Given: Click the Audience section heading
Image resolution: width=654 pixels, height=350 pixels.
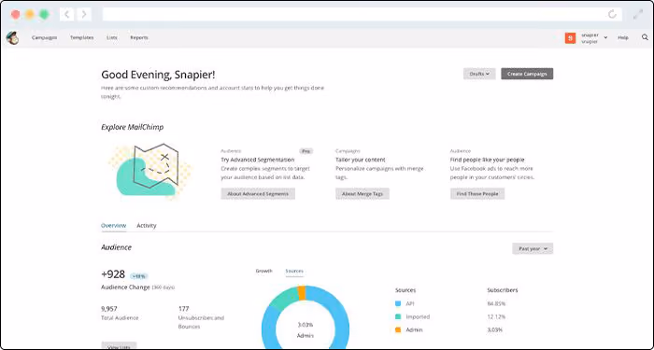Looking at the screenshot, I should click(x=117, y=247).
